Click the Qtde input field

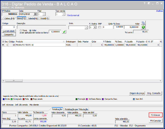coord(107,27)
